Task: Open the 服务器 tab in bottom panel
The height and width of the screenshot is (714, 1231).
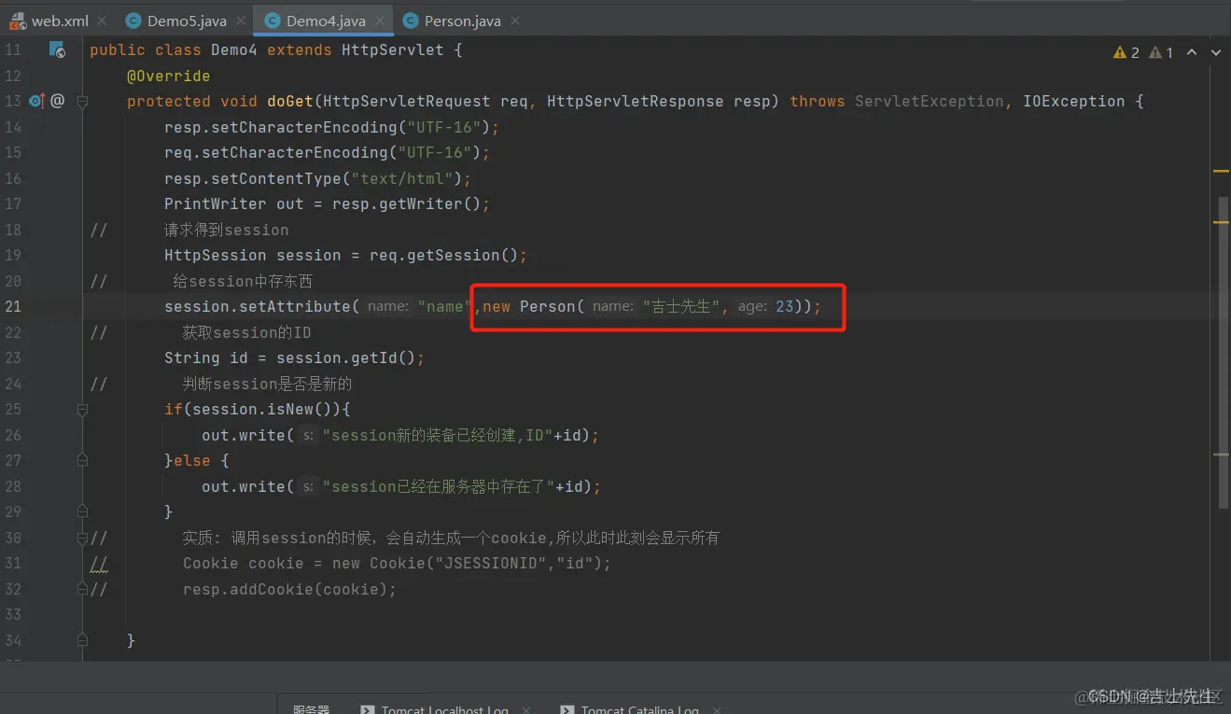Action: [312, 710]
